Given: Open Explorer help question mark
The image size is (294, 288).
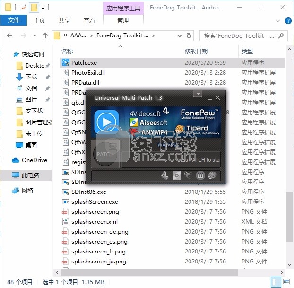Looking at the screenshot, I should (288, 21).
